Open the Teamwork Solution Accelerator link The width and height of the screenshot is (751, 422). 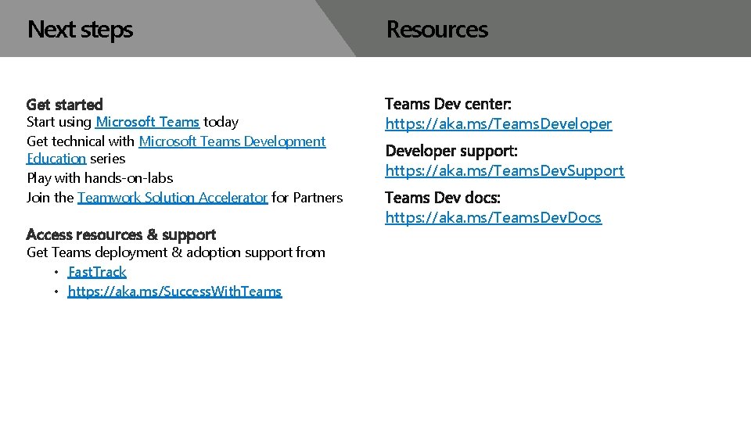(x=172, y=198)
